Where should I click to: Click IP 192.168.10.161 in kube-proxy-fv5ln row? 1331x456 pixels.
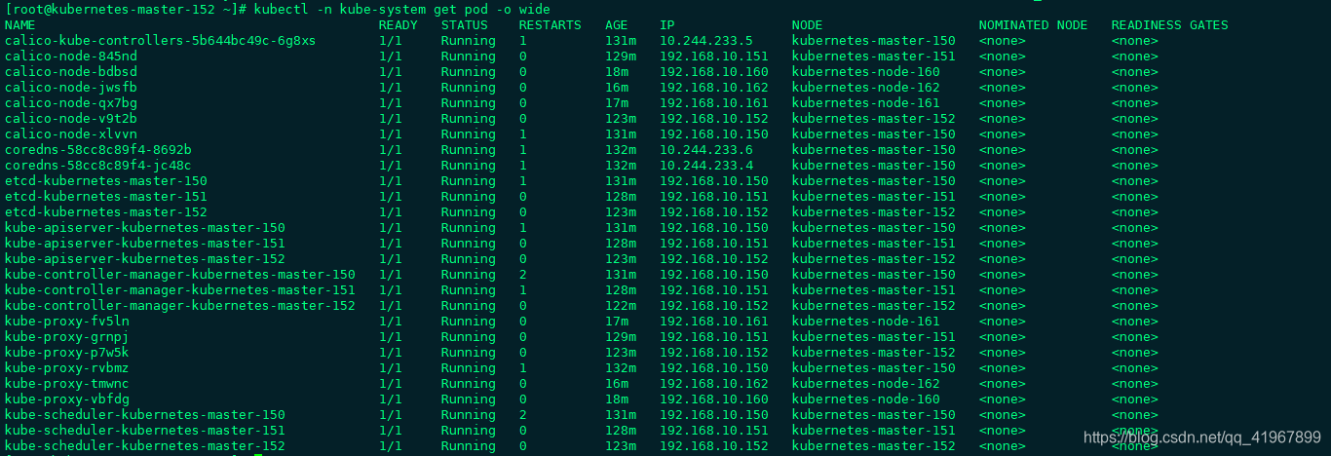[714, 321]
